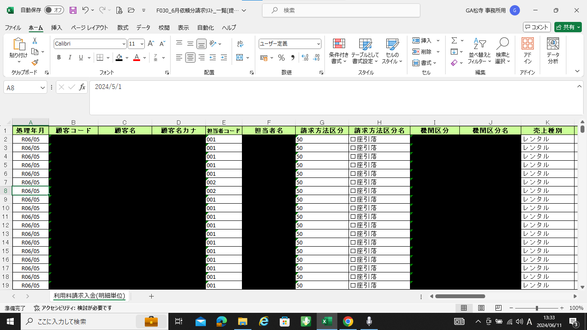The height and width of the screenshot is (330, 587).
Task: Toggle the AutoSave switch
Action: (54, 10)
